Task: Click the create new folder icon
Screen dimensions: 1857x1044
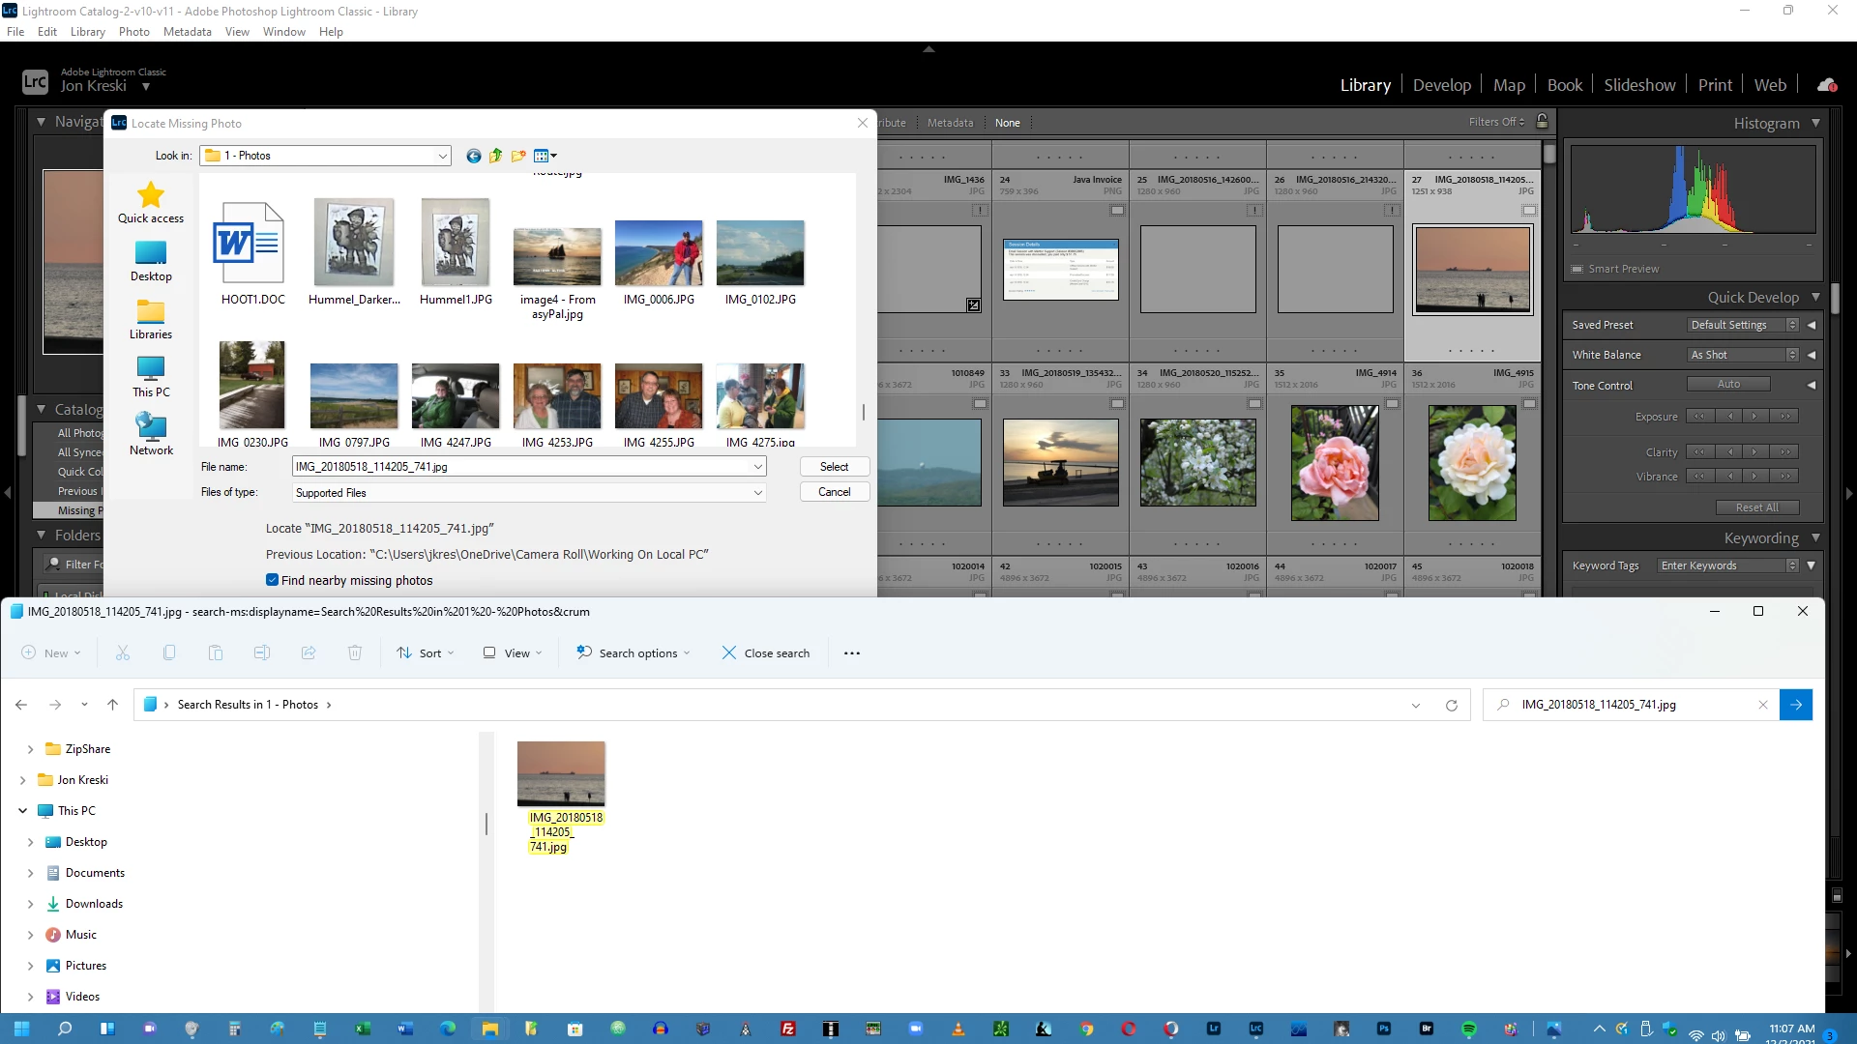Action: (518, 156)
